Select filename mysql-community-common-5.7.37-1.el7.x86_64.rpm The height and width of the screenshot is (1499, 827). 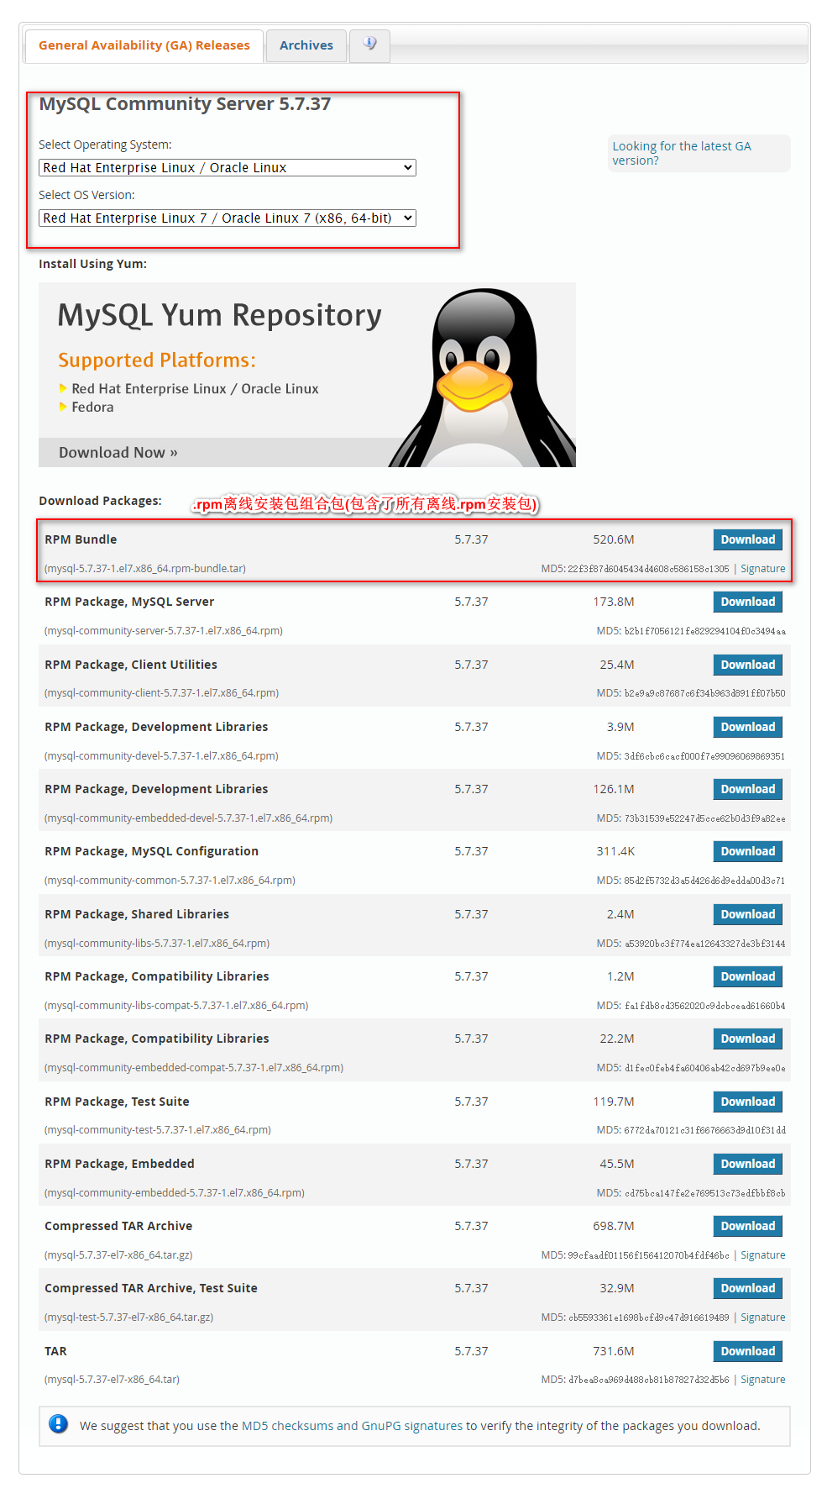[170, 881]
